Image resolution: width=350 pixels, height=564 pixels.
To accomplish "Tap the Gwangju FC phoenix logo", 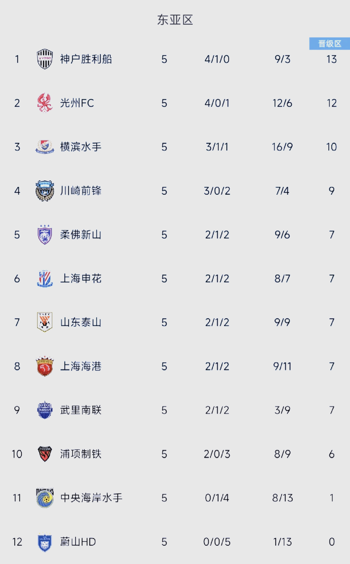I will tap(45, 103).
